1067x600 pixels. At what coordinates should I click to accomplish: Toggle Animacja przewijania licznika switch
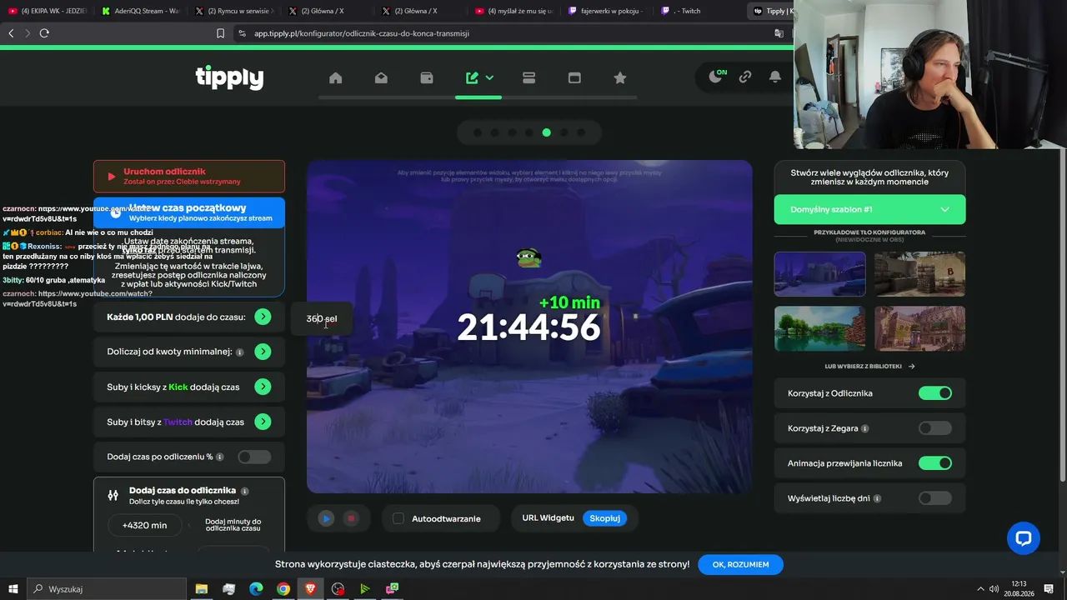tap(934, 463)
